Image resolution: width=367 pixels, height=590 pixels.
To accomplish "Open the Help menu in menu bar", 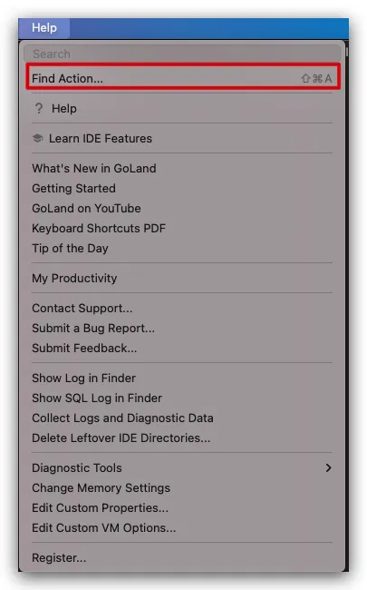I will [44, 28].
